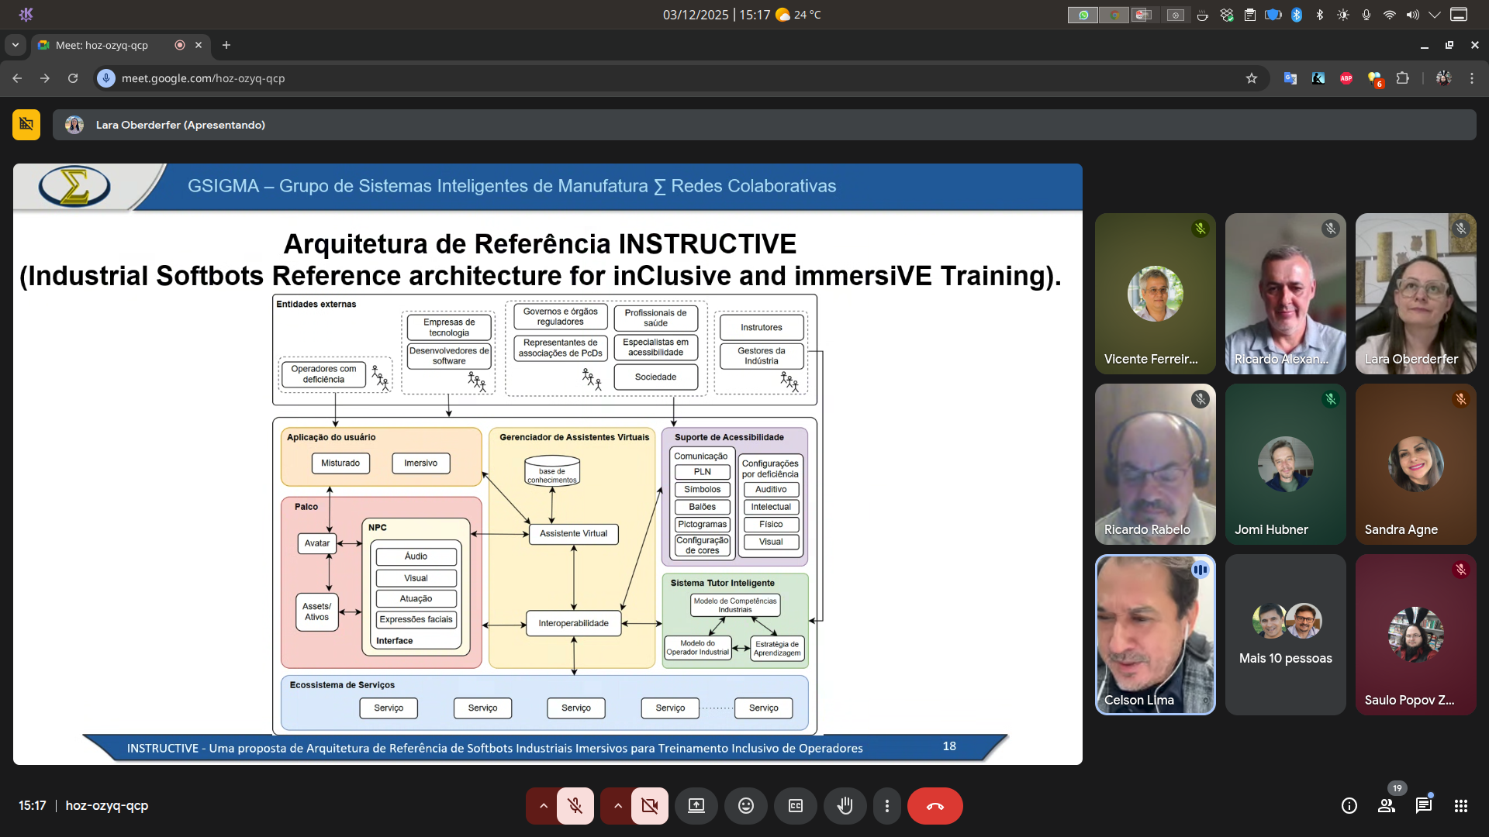This screenshot has width=1489, height=837.
Task: Click the red leave call button
Action: [935, 806]
